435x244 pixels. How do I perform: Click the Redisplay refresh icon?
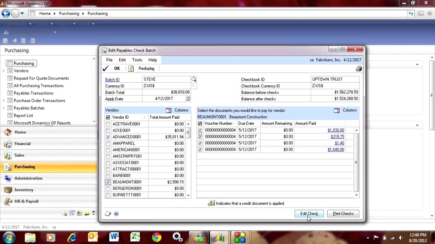[131, 68]
